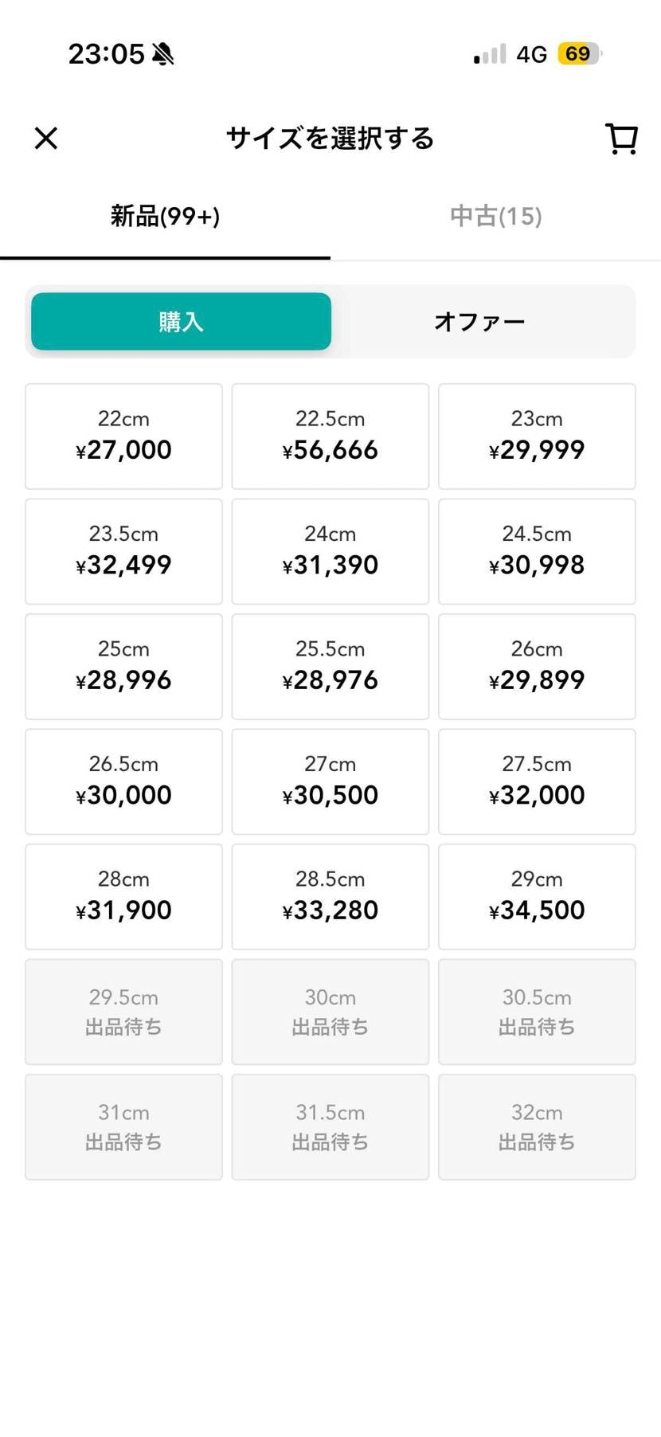Viewport: 661px width, 1437px height.
Task: Select the 購入 purchase mode
Action: 182,322
